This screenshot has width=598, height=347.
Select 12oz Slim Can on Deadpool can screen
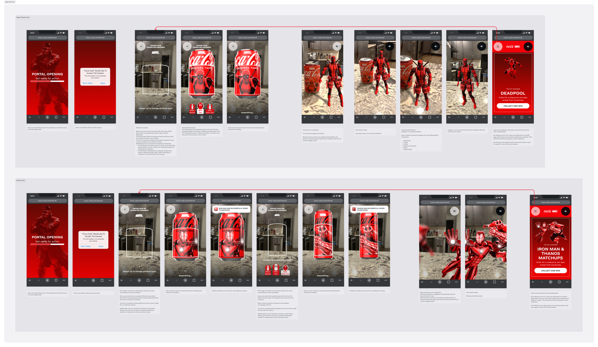coord(210,109)
